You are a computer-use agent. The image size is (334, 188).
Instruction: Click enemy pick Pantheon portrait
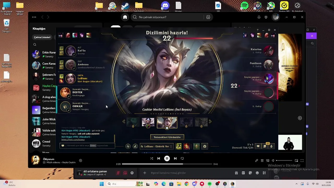point(269,64)
